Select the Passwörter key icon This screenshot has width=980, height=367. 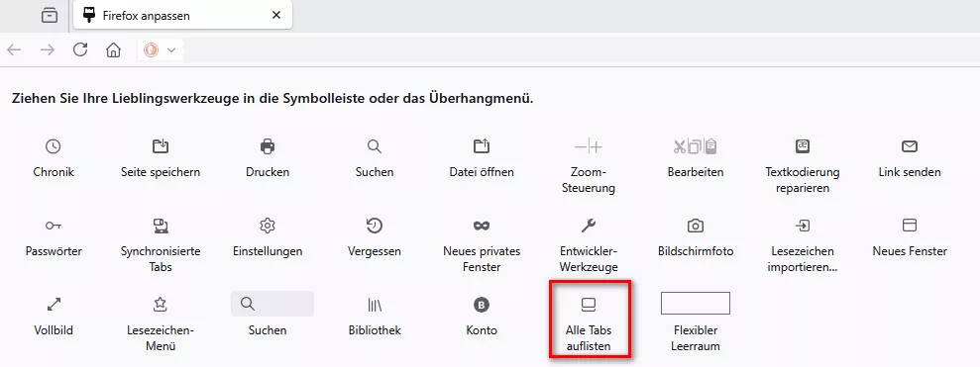tap(54, 226)
